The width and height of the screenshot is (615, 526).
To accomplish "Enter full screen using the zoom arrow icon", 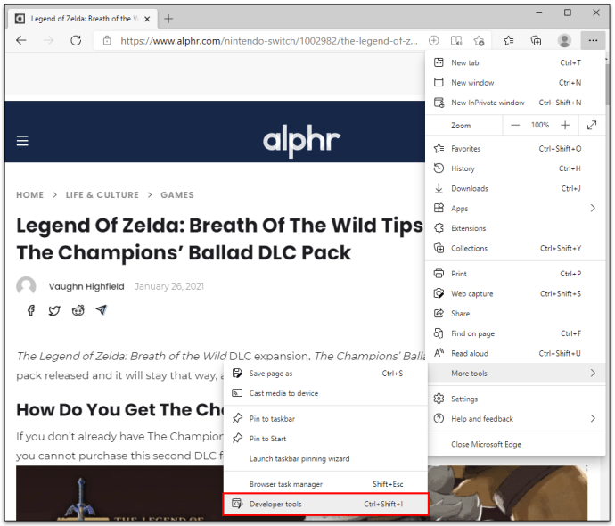I will coord(592,125).
